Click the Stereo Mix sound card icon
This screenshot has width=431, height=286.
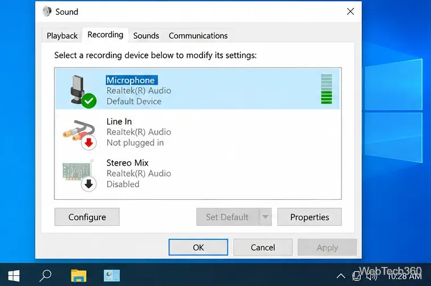(79, 175)
